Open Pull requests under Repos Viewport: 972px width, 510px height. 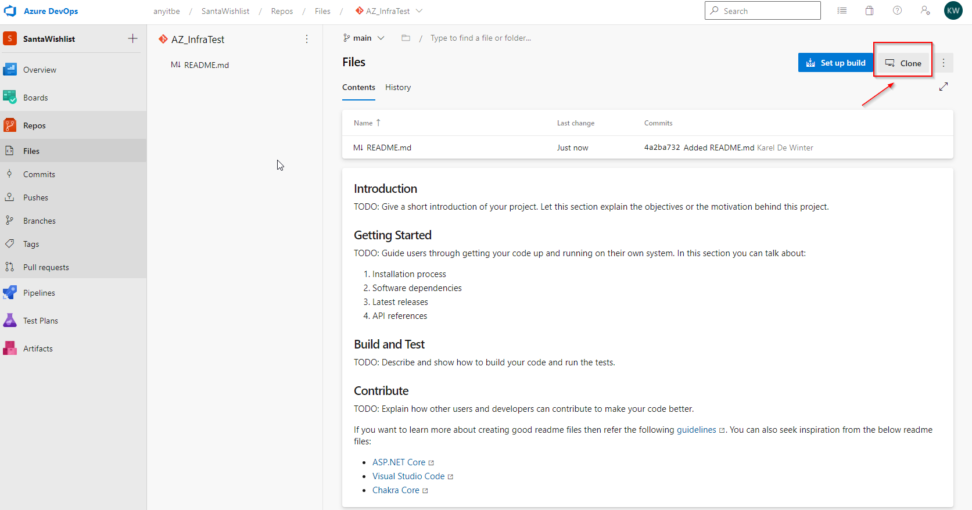73,267
